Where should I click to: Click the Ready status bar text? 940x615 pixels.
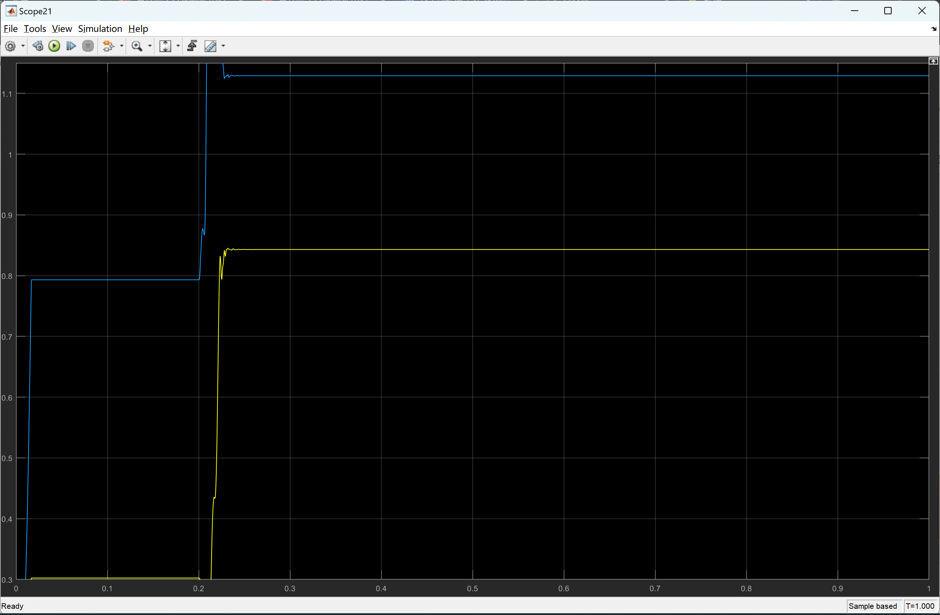point(12,606)
